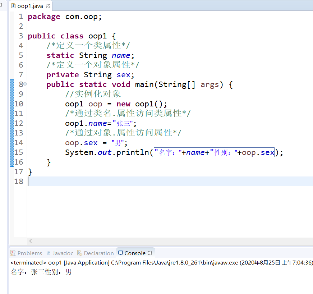Image resolution: width=313 pixels, height=294 pixels.
Task: Click the terminated process description in Console
Action: [161, 262]
